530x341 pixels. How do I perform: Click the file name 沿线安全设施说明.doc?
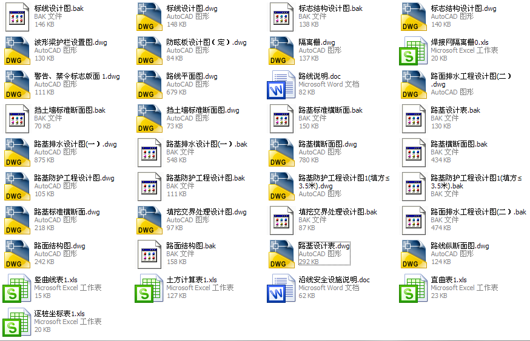click(334, 280)
